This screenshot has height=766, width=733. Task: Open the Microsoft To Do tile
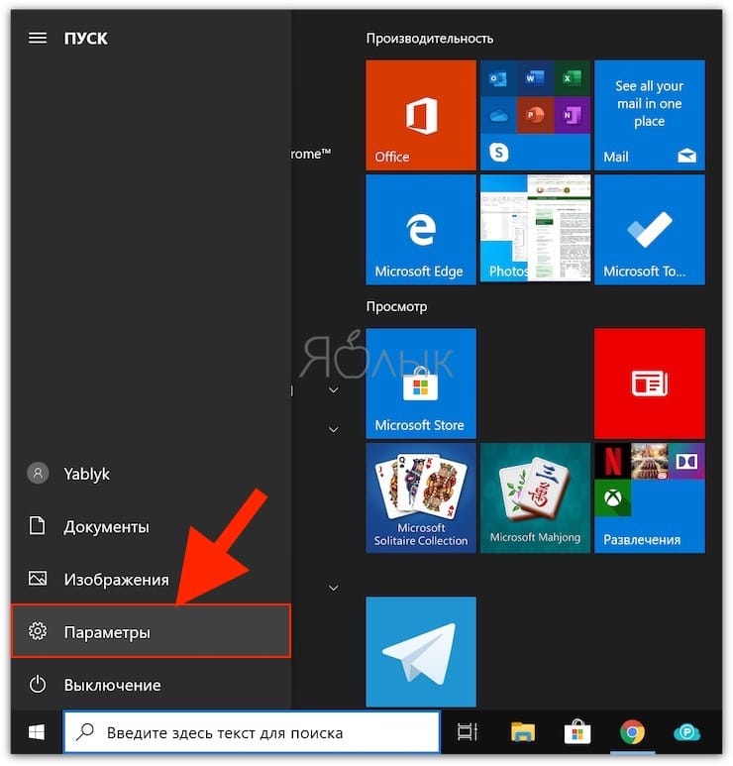pyautogui.click(x=650, y=230)
